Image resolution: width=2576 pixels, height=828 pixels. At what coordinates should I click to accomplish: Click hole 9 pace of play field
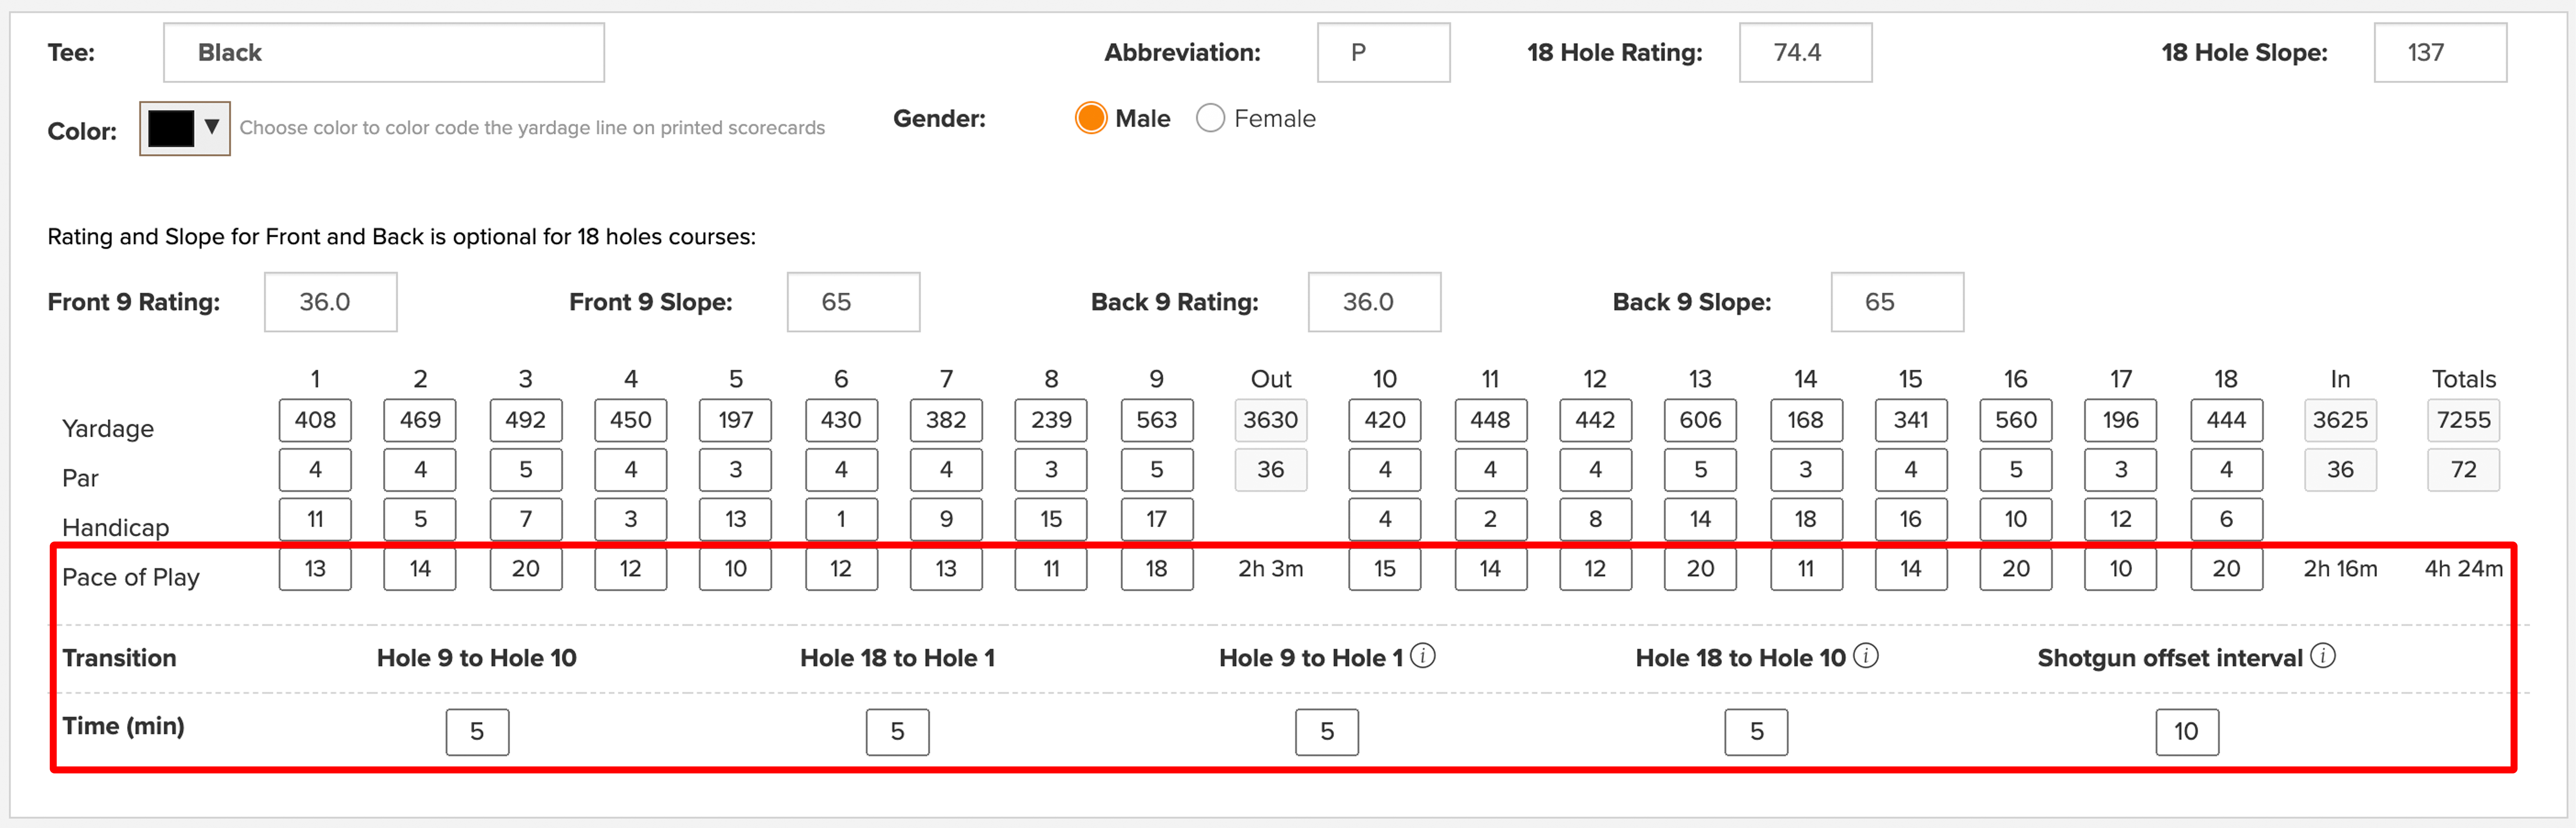click(x=1157, y=569)
